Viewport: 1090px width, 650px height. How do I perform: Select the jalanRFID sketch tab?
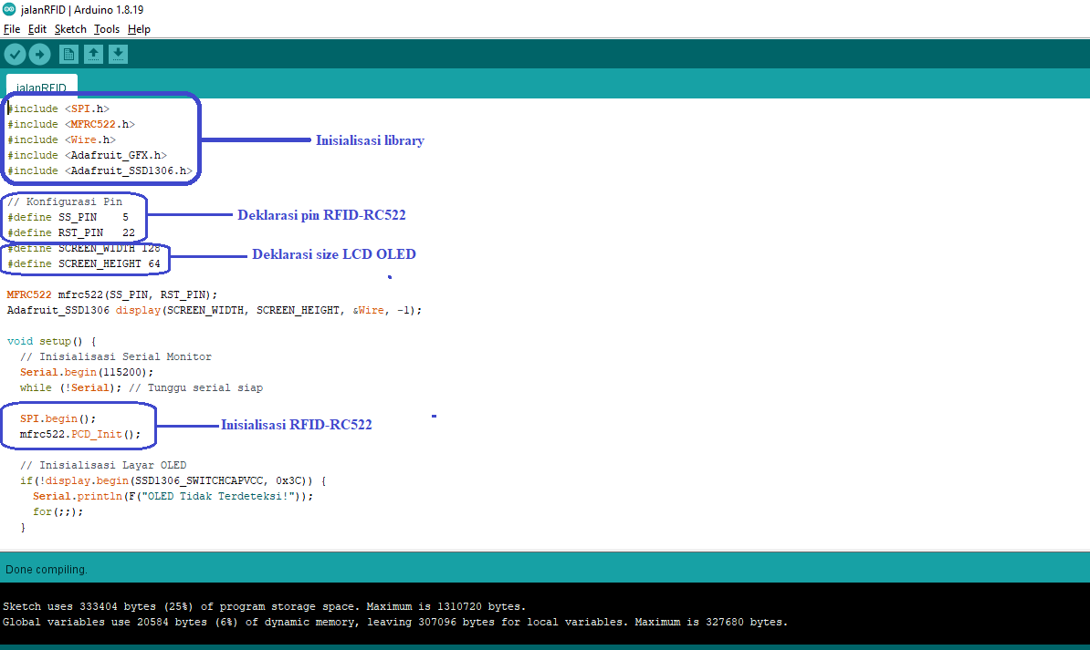pos(42,88)
